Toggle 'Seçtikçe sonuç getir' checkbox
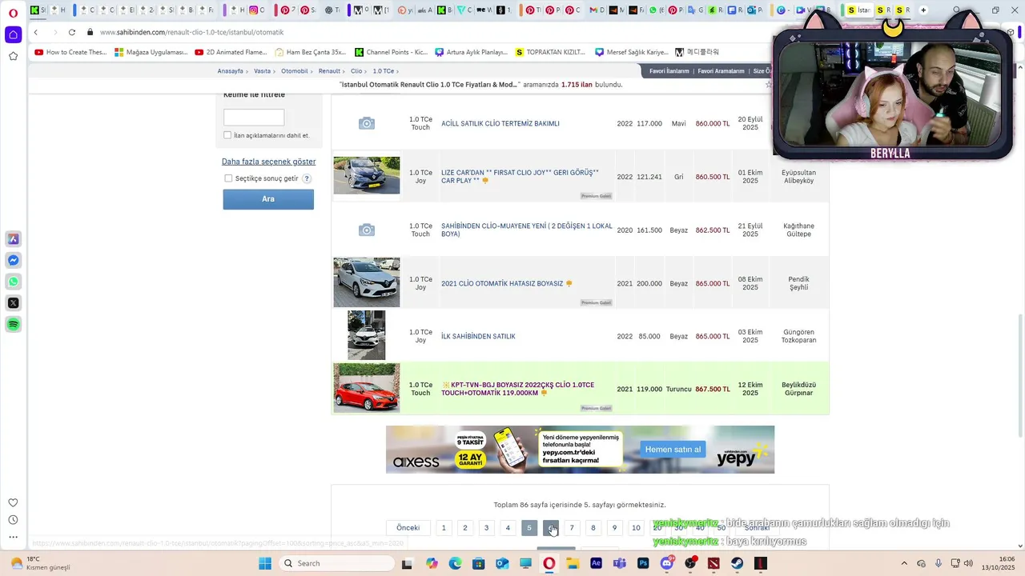 tap(228, 178)
